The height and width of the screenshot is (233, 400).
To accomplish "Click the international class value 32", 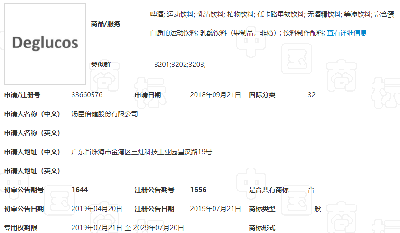I will pyautogui.click(x=311, y=95).
